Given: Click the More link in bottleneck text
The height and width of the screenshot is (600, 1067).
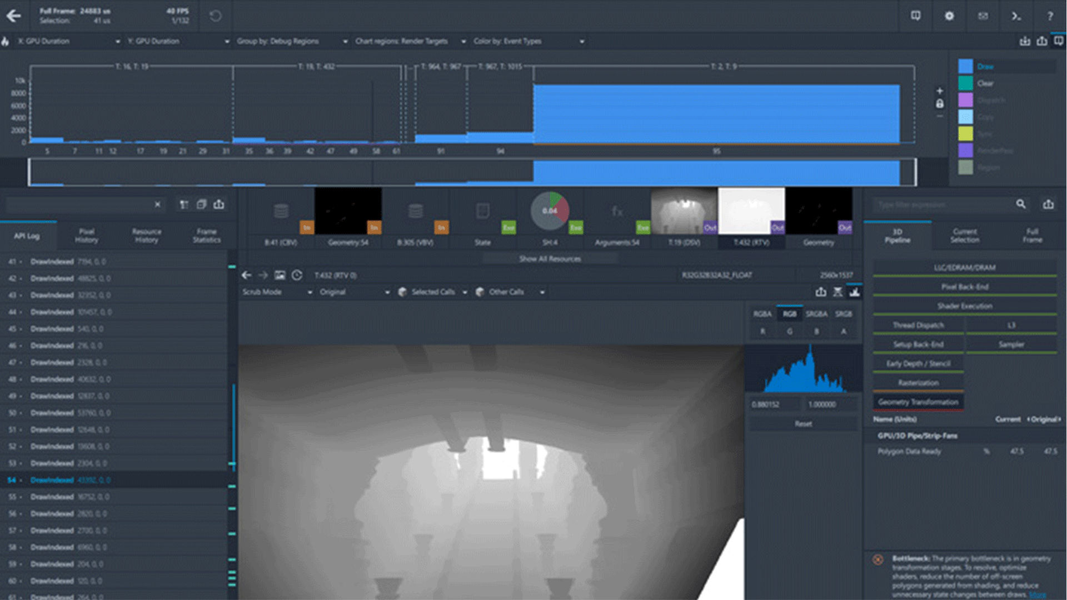Looking at the screenshot, I should tap(1037, 595).
